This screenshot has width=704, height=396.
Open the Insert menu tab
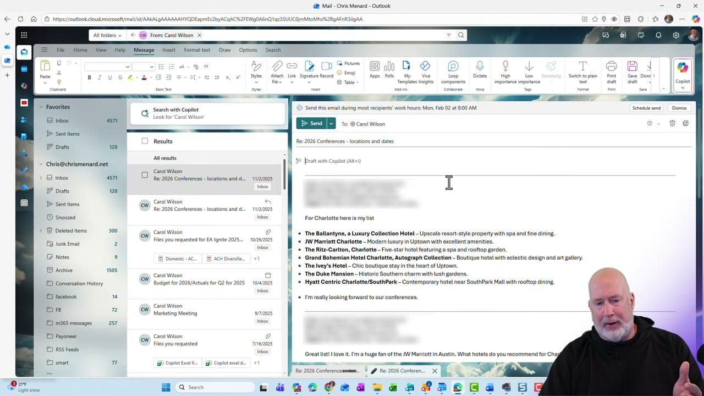(x=169, y=50)
